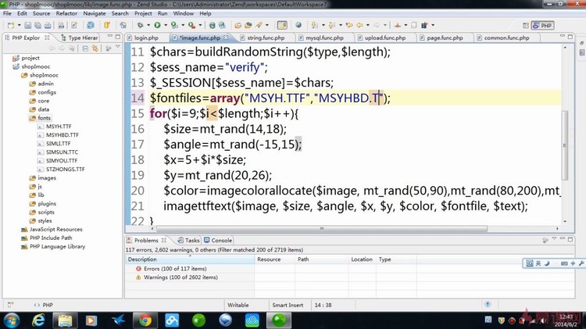586x329 pixels.
Task: Toggle Link with Editor in PHP Explorer
Action: pos(96,48)
